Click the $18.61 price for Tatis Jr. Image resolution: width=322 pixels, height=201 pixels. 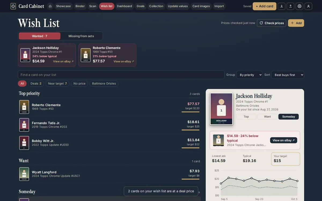click(193, 122)
